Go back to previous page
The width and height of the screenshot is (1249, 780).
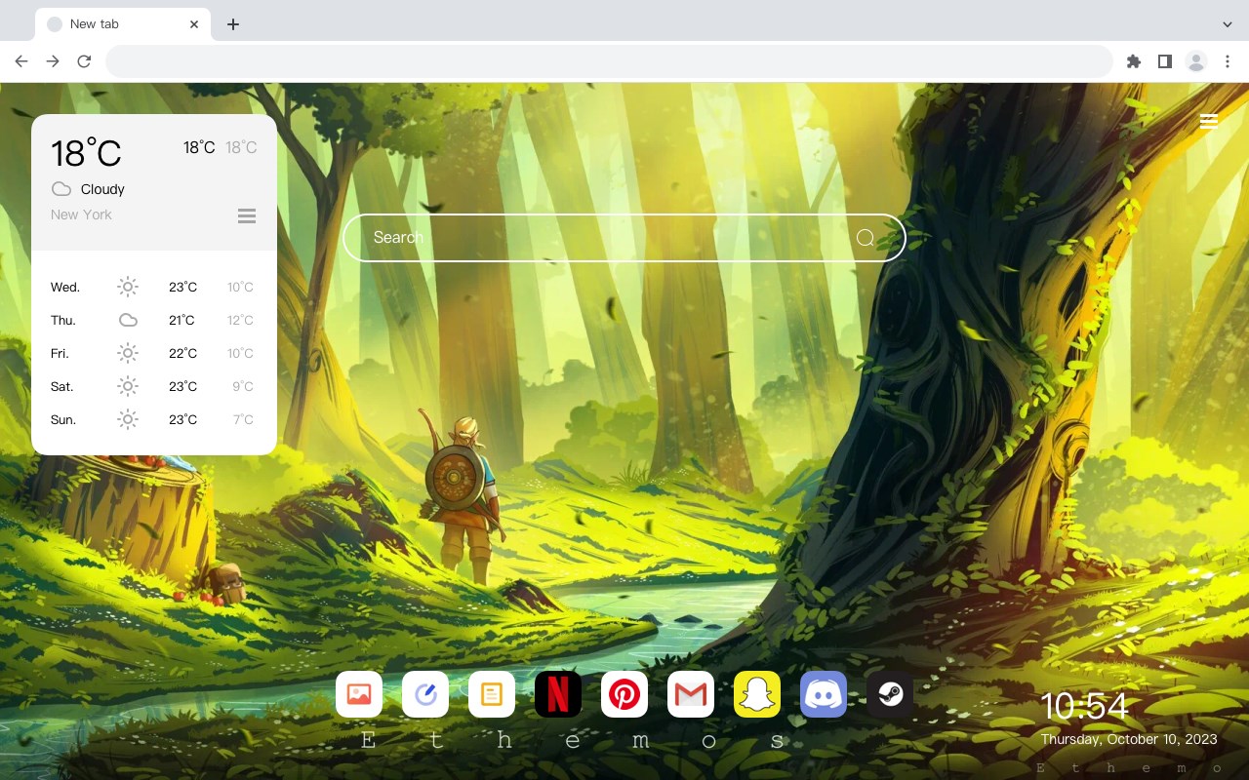21,61
